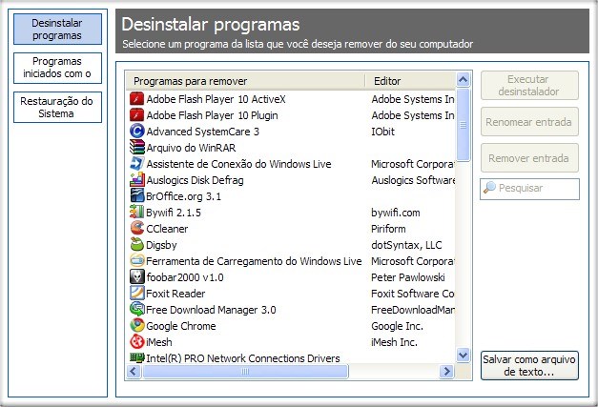Select the Advanced SystemCare 3 entry
The width and height of the screenshot is (598, 407).
(x=202, y=132)
